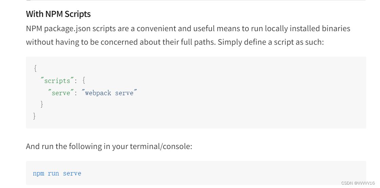Screen dimensions: 380x188
Task: Click the scrollbar thumb above the heading
Action: point(28,0)
